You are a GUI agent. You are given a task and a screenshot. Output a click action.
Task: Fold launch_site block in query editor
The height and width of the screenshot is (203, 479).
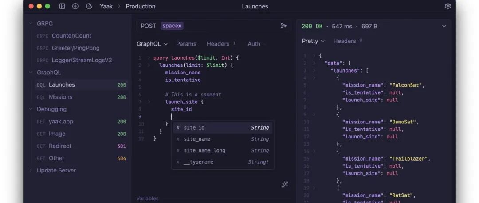[x=149, y=102]
